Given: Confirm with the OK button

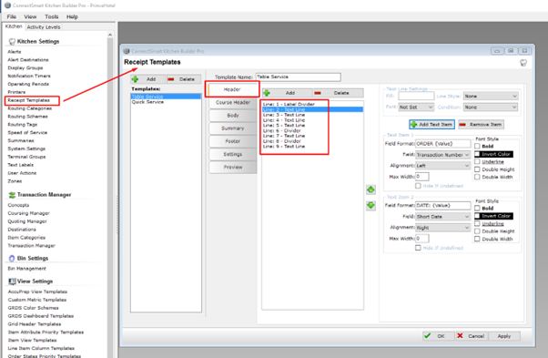Looking at the screenshot, I should (438, 336).
